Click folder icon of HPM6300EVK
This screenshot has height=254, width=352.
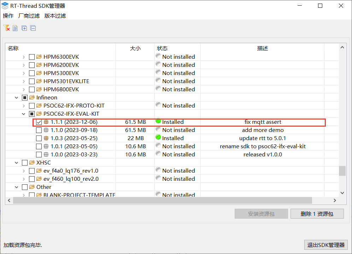(39, 57)
